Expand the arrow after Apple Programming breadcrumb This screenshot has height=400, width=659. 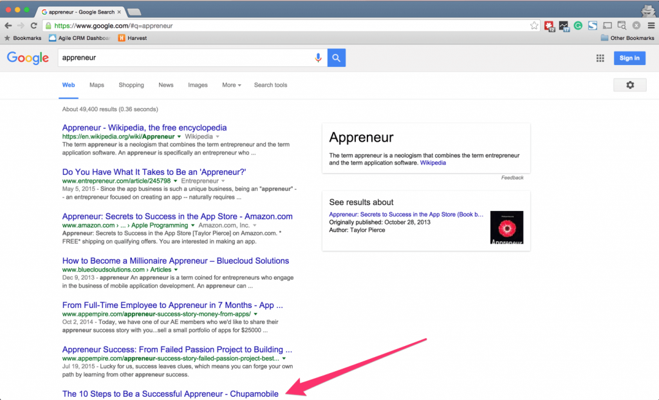[192, 225]
